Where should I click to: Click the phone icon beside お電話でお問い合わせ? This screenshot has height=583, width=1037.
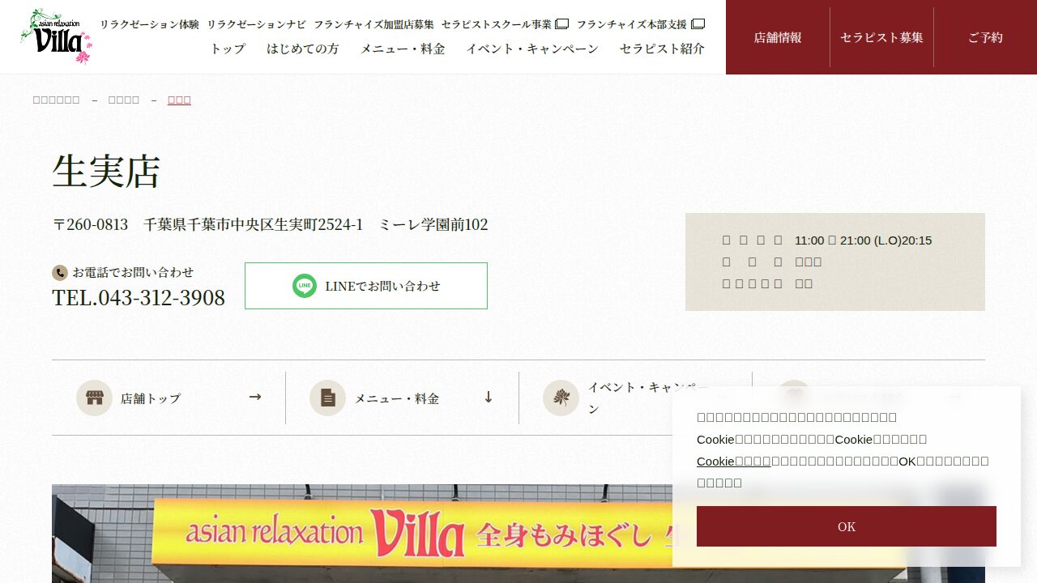[x=59, y=273]
